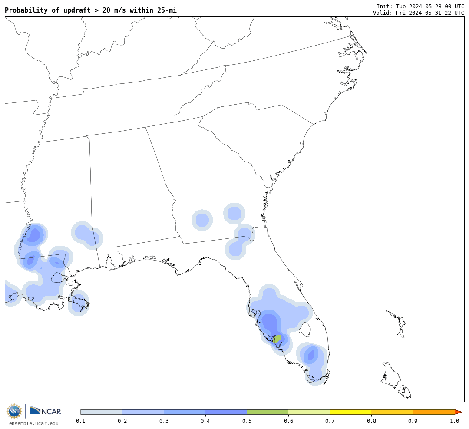Click the 0.4–0.5 periwinkle colorbar segment
The height and width of the screenshot is (429, 469).
pos(226,412)
